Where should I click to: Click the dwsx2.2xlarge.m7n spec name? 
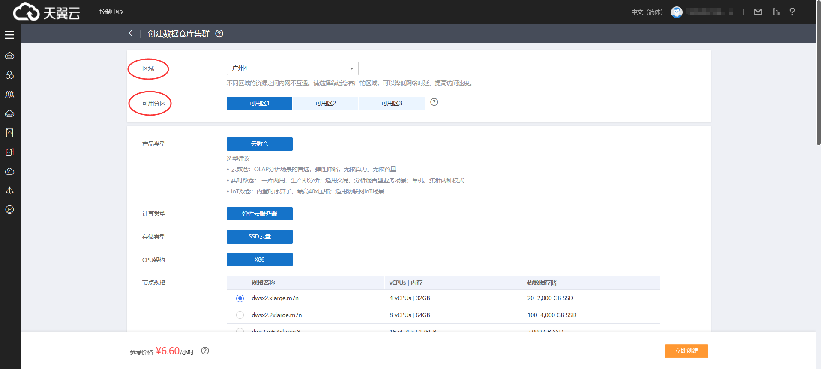pyautogui.click(x=277, y=315)
